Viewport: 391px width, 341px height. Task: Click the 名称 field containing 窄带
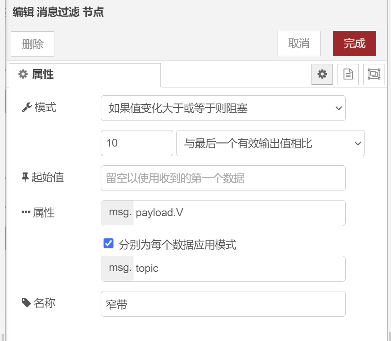pyautogui.click(x=223, y=304)
